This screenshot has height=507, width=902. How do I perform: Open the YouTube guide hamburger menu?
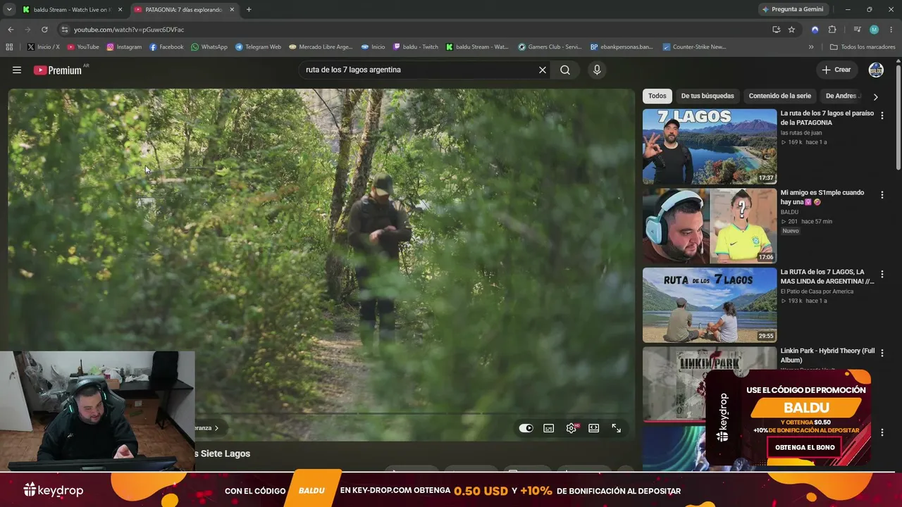tap(17, 70)
